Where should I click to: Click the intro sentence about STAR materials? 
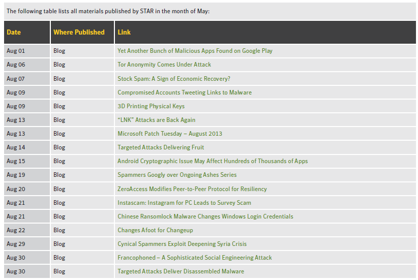click(x=108, y=11)
